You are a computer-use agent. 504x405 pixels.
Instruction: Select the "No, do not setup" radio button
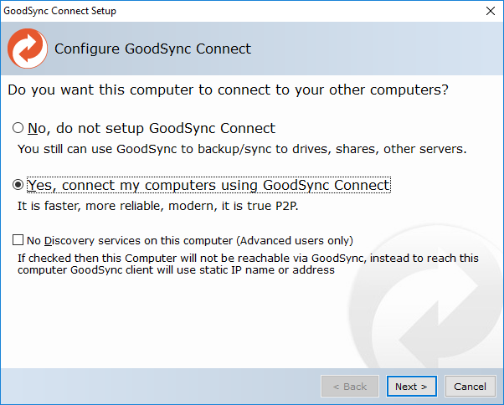pyautogui.click(x=18, y=129)
